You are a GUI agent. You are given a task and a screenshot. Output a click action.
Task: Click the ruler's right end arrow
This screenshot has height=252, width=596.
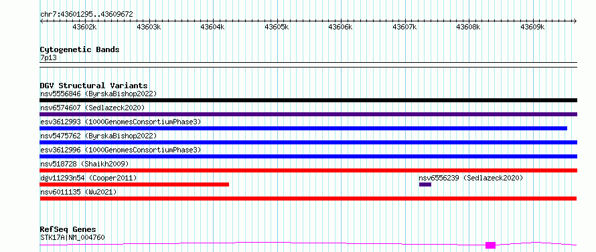click(575, 21)
